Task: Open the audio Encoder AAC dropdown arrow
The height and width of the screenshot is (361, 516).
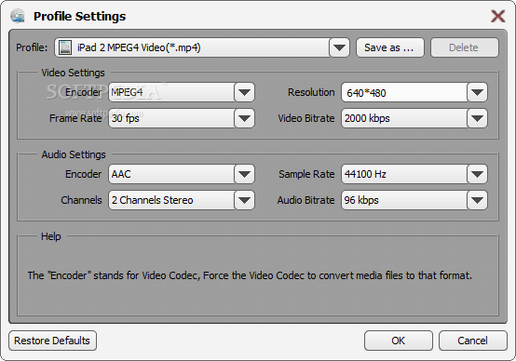Action: [x=244, y=174]
